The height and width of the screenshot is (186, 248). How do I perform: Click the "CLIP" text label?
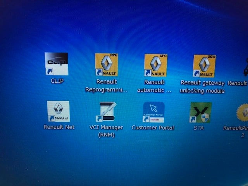coord(57,81)
